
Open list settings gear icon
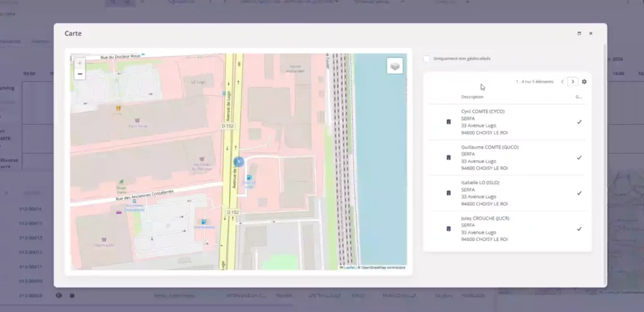584,82
